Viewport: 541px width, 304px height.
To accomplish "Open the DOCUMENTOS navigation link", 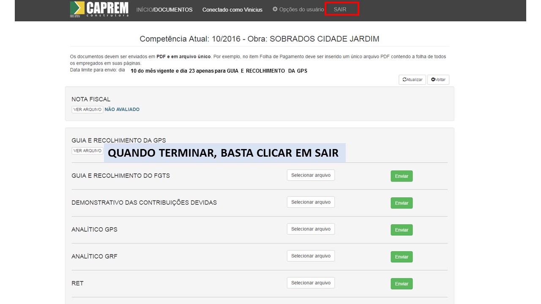I will pos(173,10).
